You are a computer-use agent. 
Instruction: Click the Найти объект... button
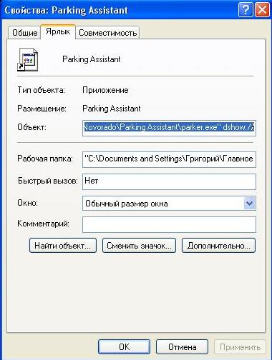[63, 246]
